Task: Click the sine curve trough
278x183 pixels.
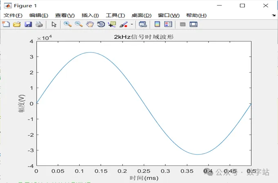Action: tap(198, 154)
